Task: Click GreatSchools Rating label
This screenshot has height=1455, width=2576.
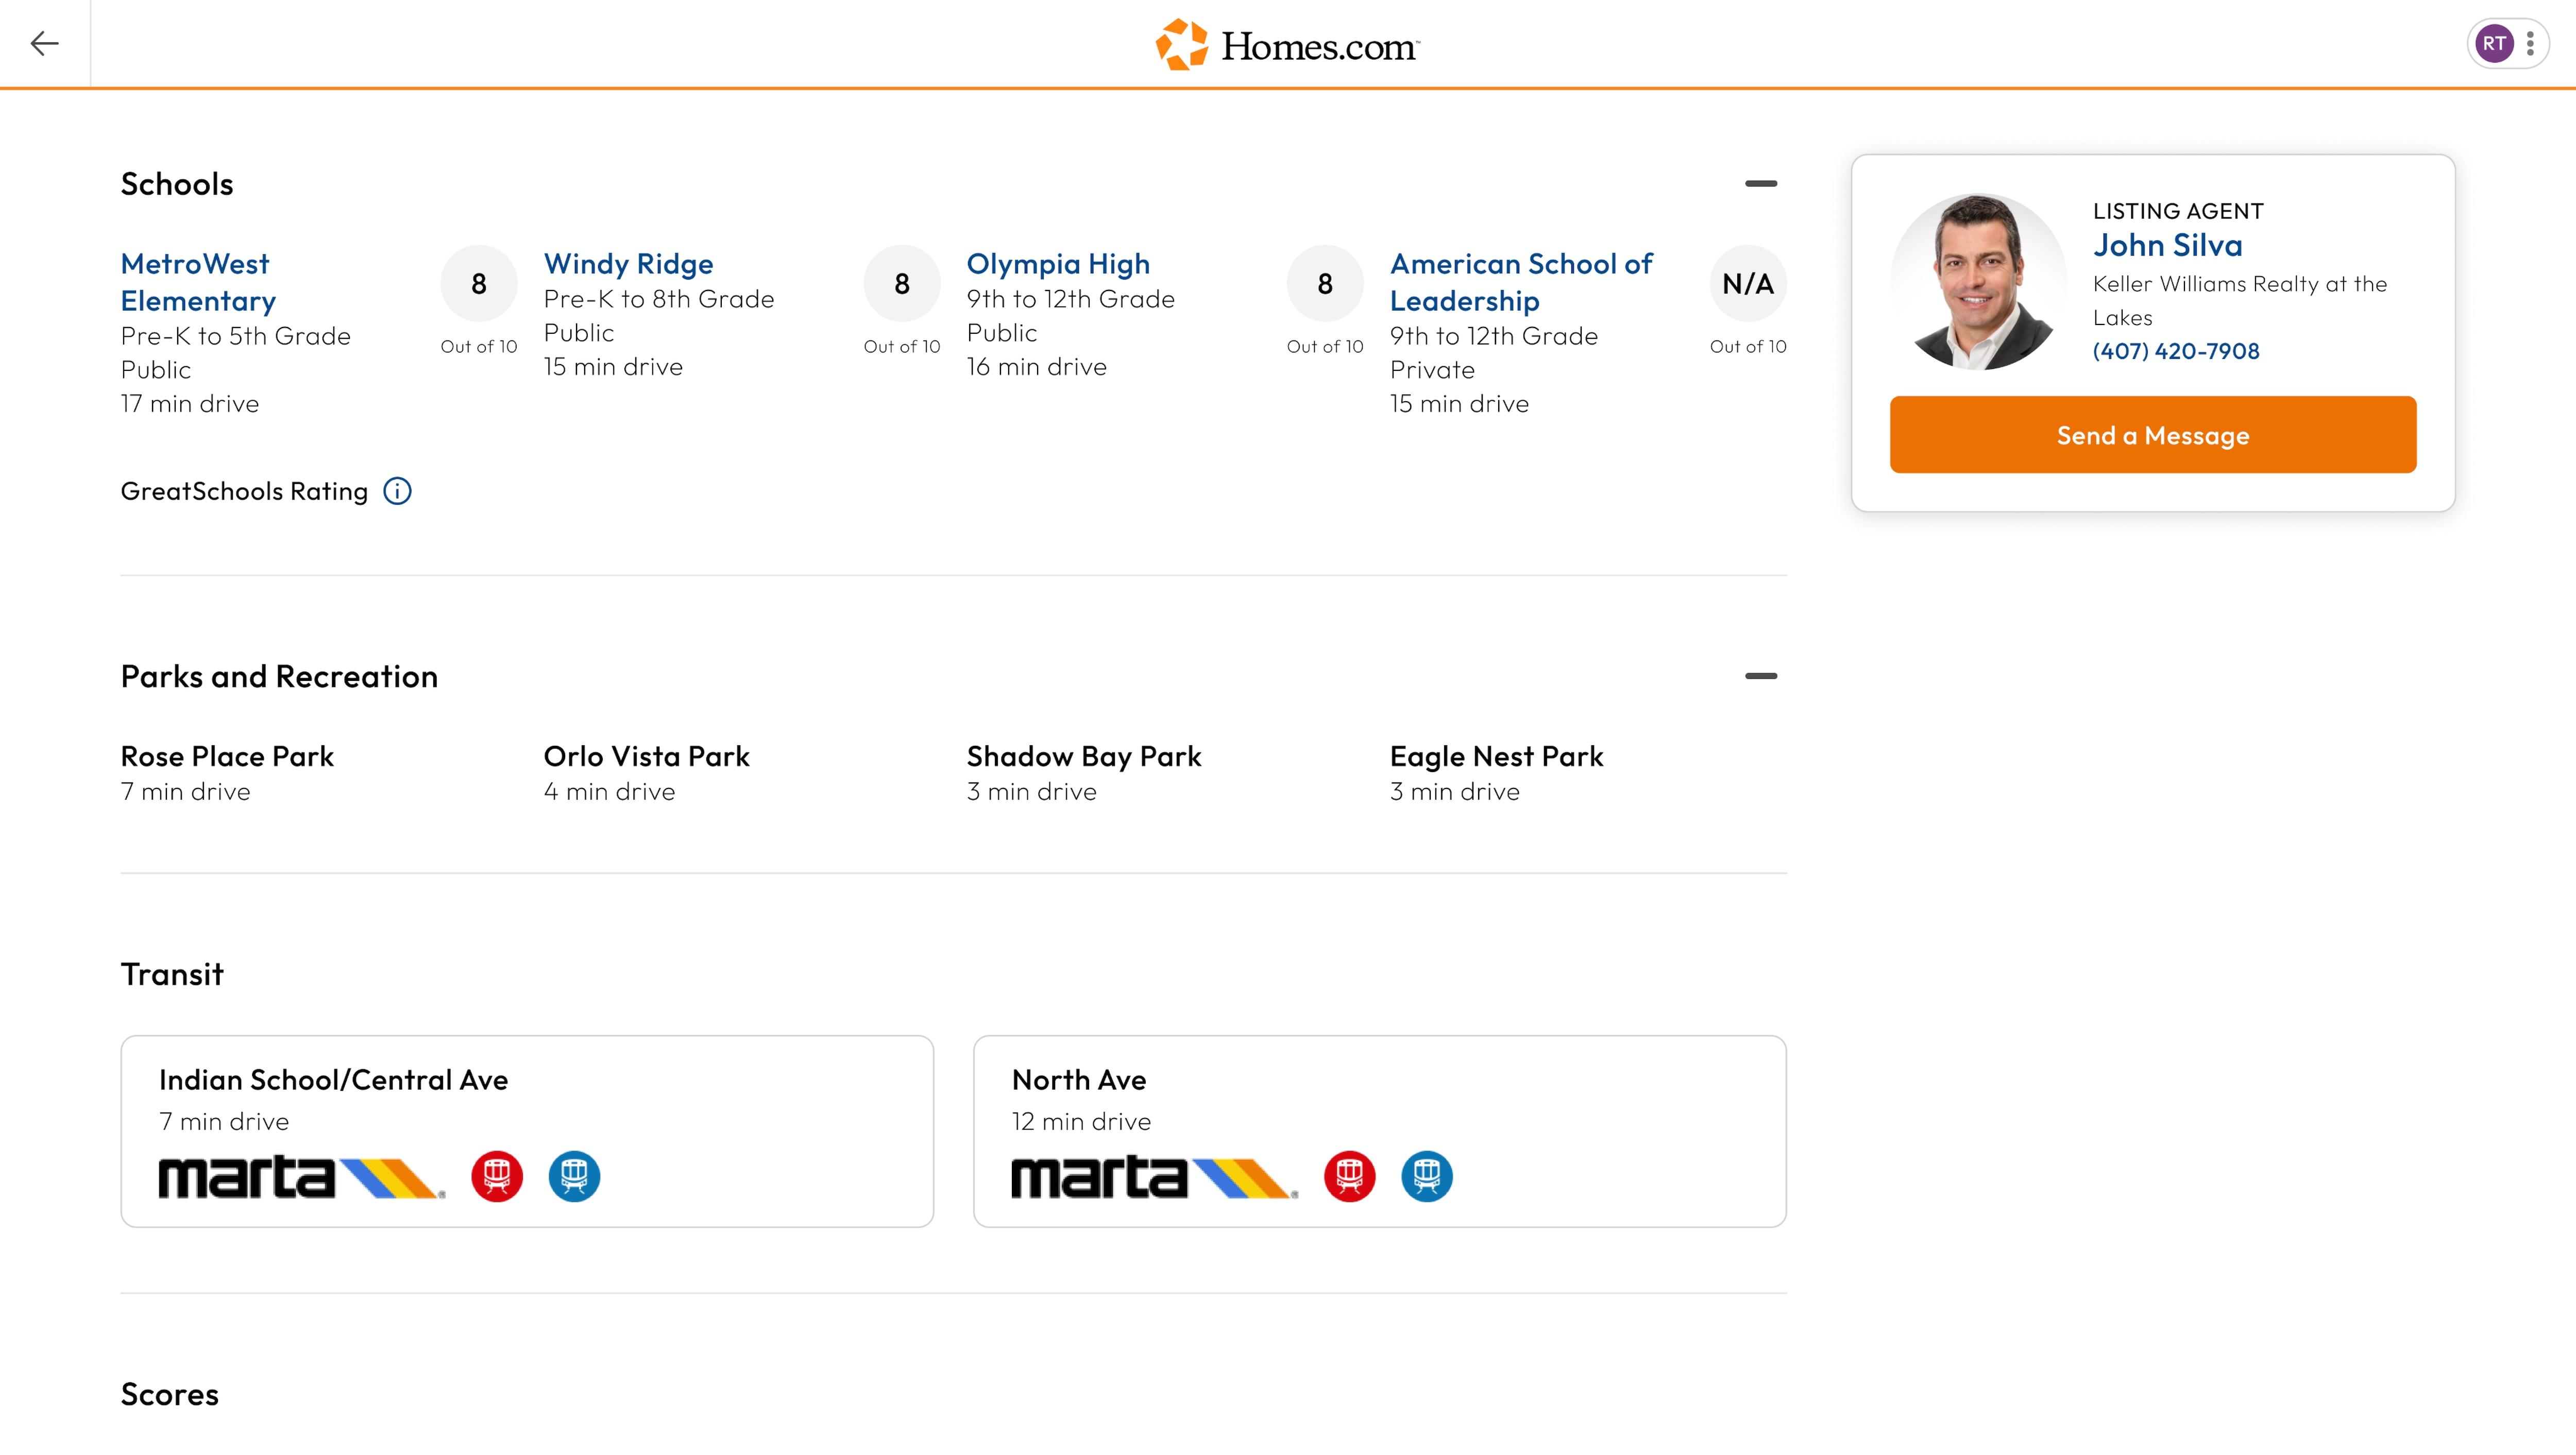Action: [x=244, y=491]
